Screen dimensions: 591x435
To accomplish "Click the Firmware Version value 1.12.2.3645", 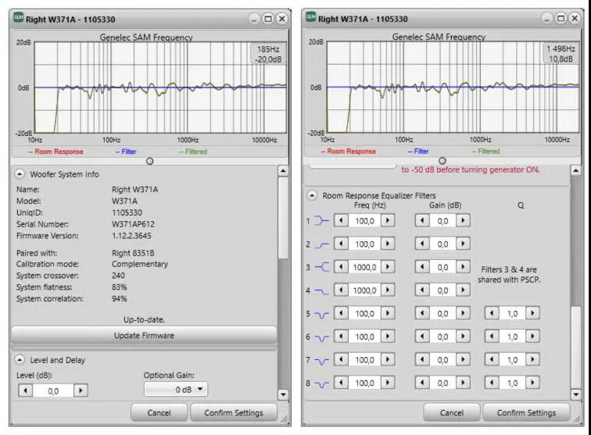I will 131,236.
